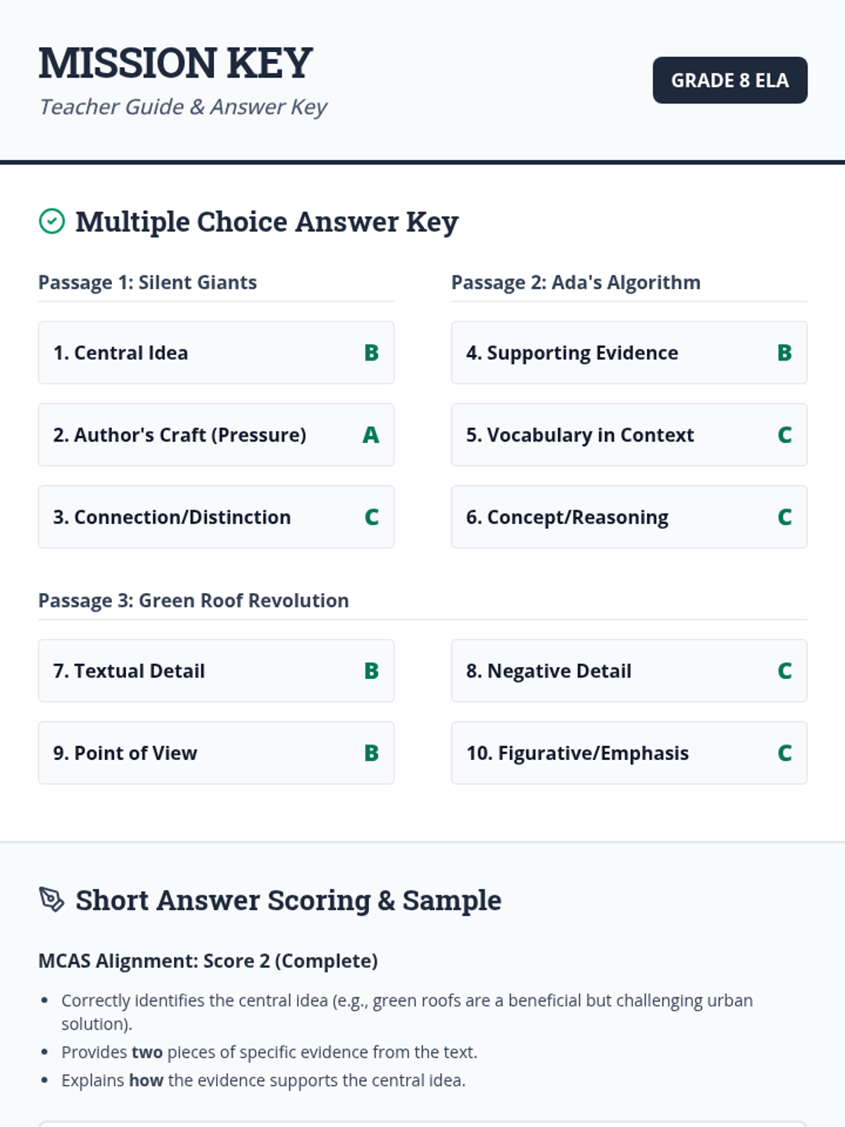This screenshot has width=845, height=1127.
Task: Click the green checkmark circle icon
Action: click(x=51, y=221)
